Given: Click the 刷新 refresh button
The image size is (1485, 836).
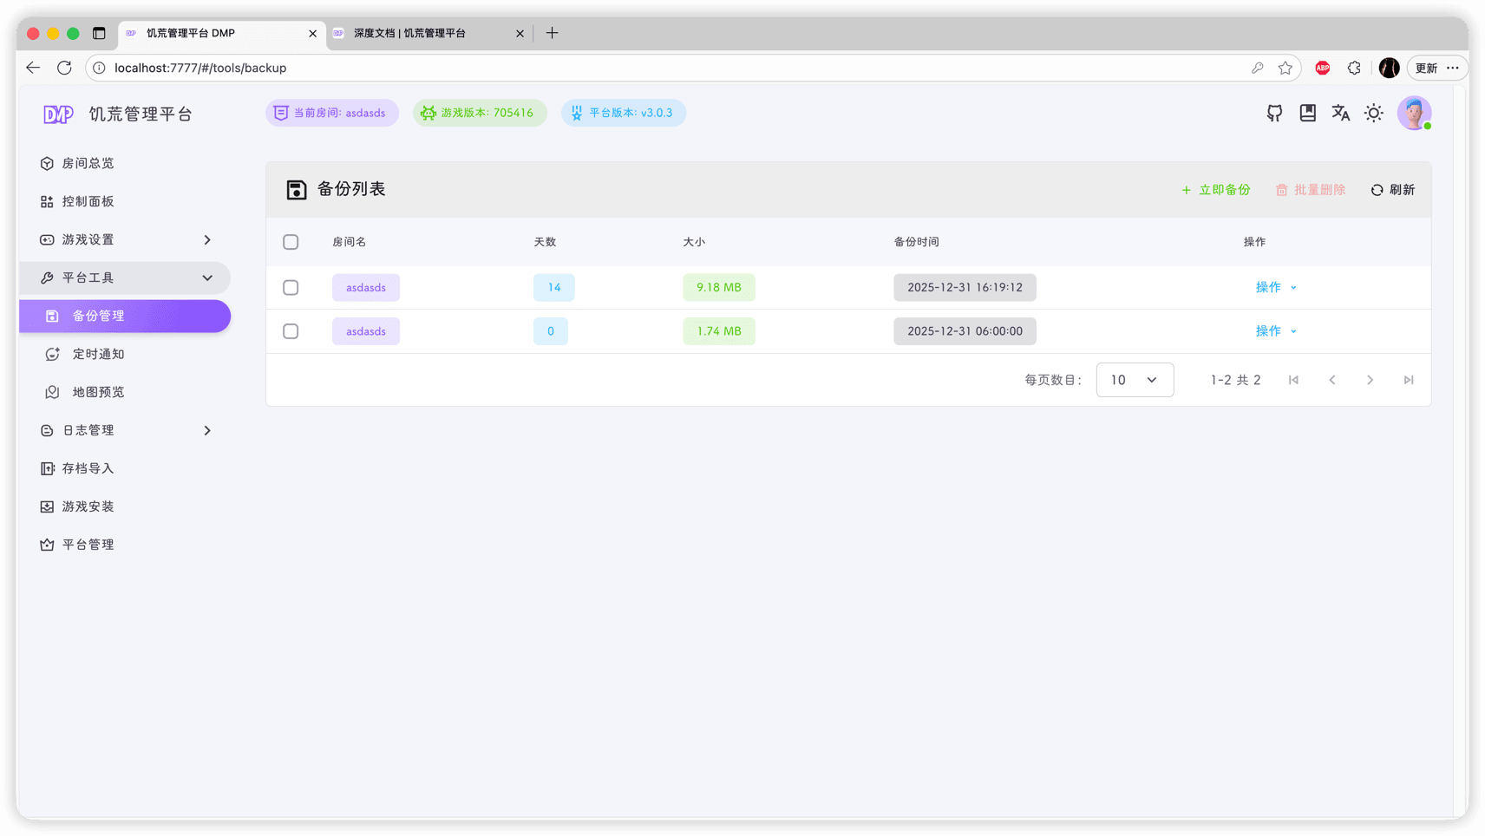Looking at the screenshot, I should point(1392,190).
